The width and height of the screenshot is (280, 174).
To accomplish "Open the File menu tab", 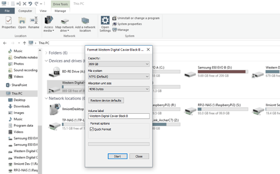I will coord(7,11).
